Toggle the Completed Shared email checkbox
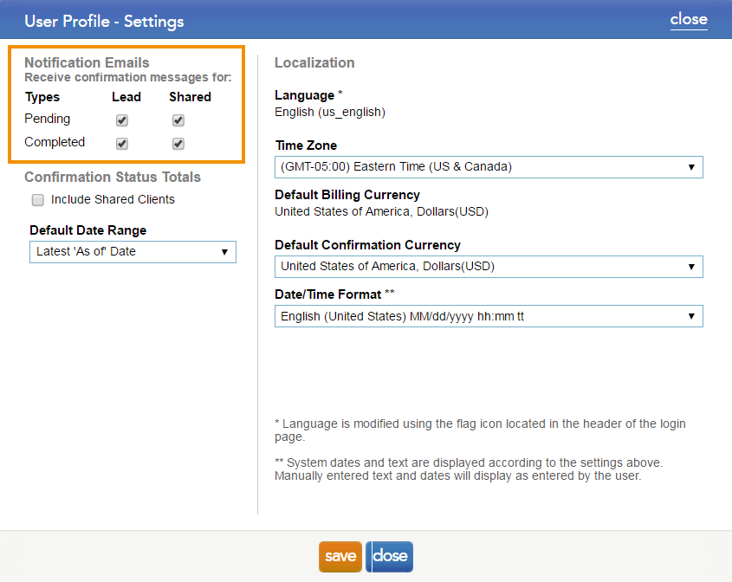This screenshot has width=732, height=582. tap(178, 144)
